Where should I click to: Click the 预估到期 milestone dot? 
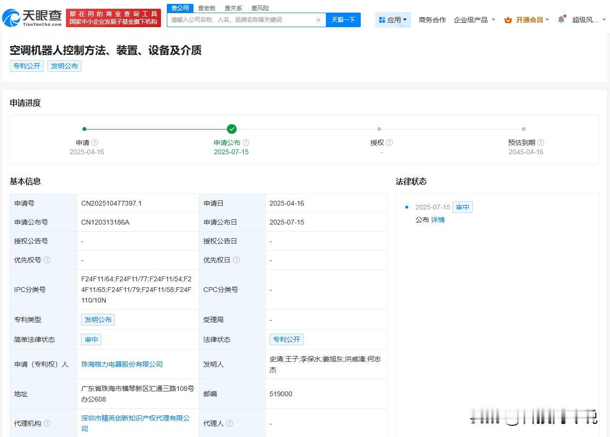click(524, 129)
